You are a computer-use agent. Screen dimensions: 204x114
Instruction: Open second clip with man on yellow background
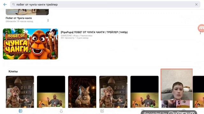pyautogui.click(x=51, y=92)
